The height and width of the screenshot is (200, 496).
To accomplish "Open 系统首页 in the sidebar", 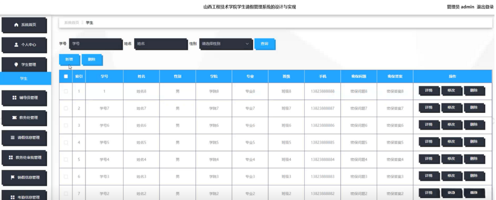I will [25, 25].
